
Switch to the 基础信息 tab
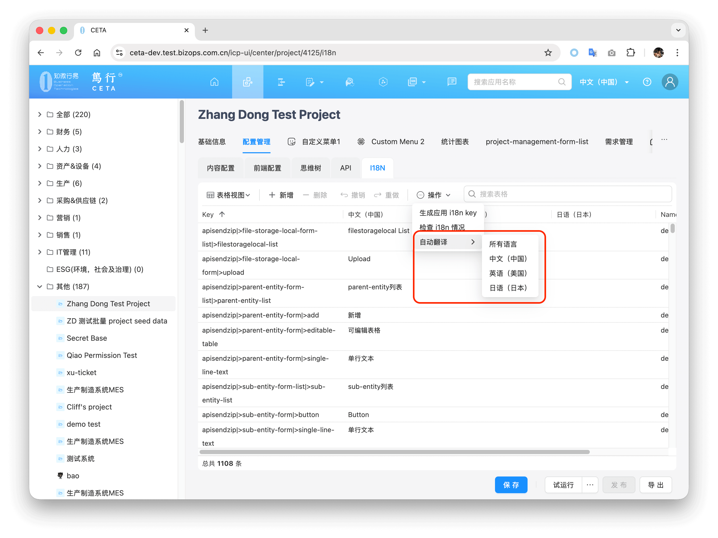coord(212,142)
